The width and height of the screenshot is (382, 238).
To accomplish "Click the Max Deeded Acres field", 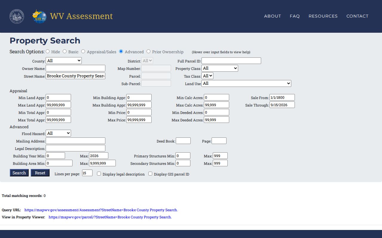I will (x=216, y=120).
